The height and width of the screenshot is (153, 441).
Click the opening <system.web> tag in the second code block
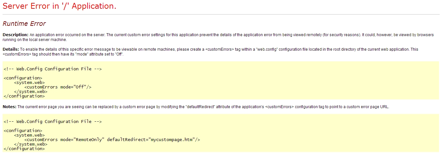coord(29,135)
